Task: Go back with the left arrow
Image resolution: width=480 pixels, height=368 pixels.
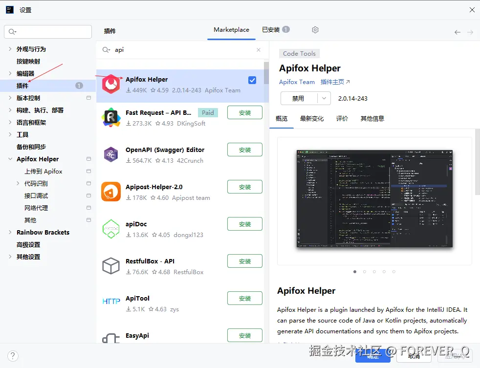Action: click(458, 32)
